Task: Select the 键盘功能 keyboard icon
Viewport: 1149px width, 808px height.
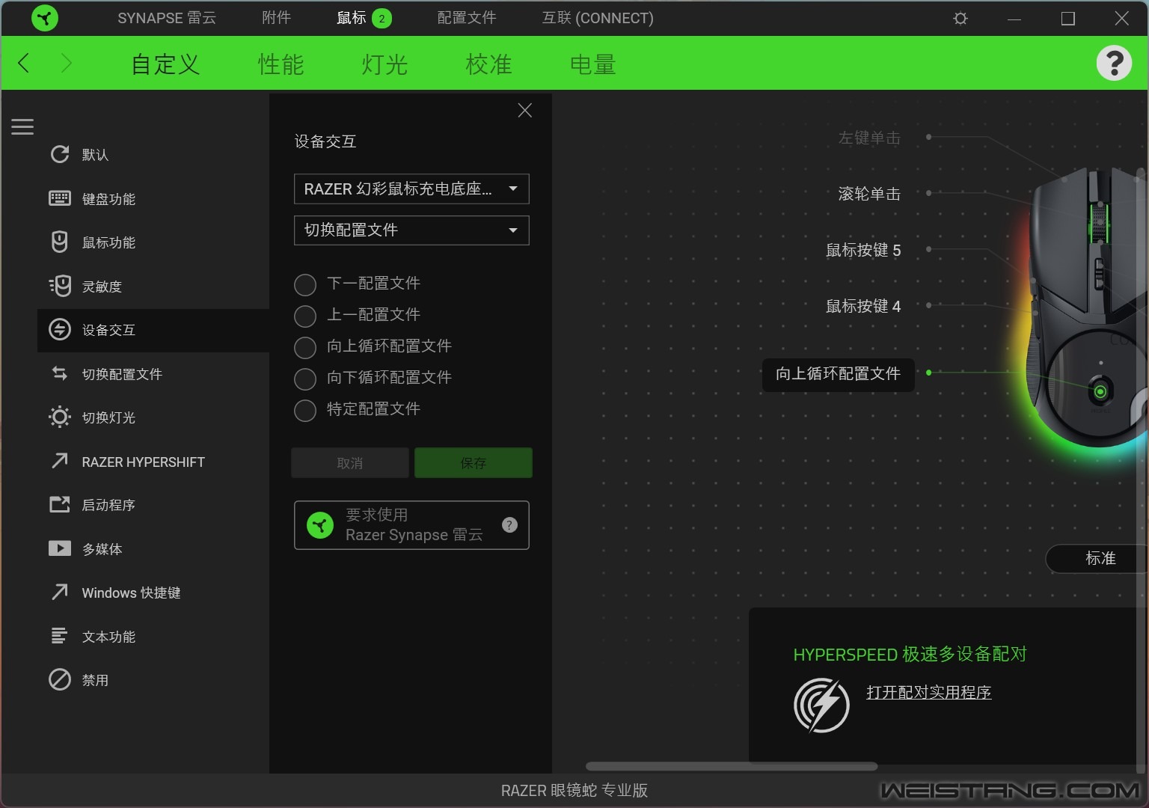Action: (60, 198)
